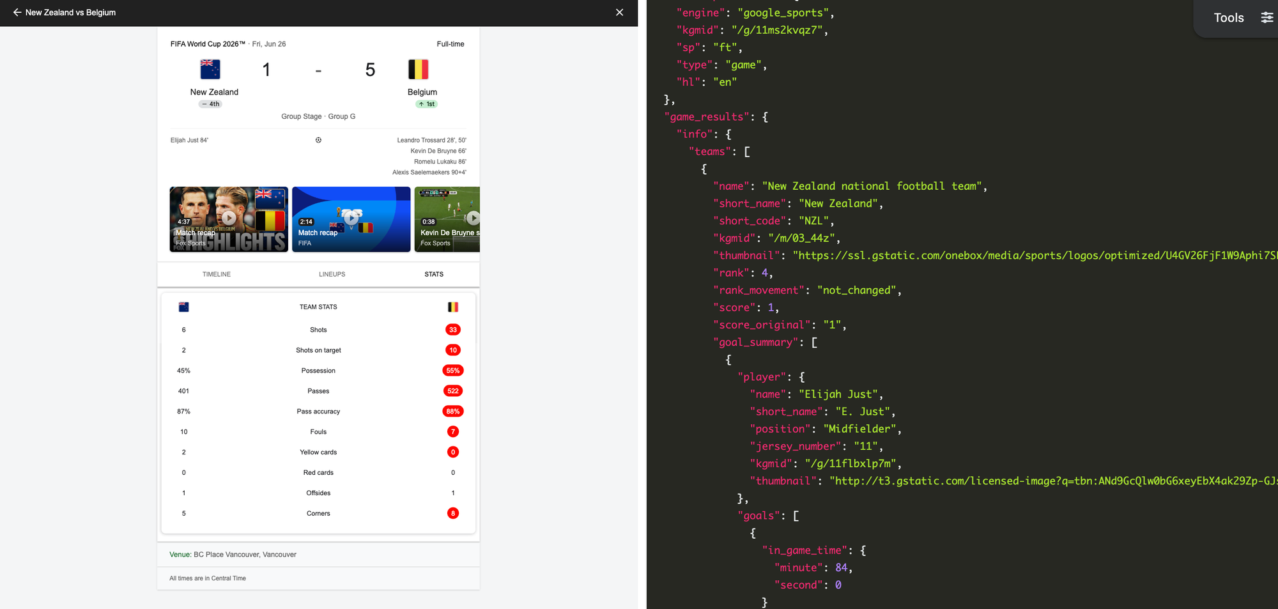
Task: Click All times are in Central Time note
Action: pyautogui.click(x=208, y=578)
